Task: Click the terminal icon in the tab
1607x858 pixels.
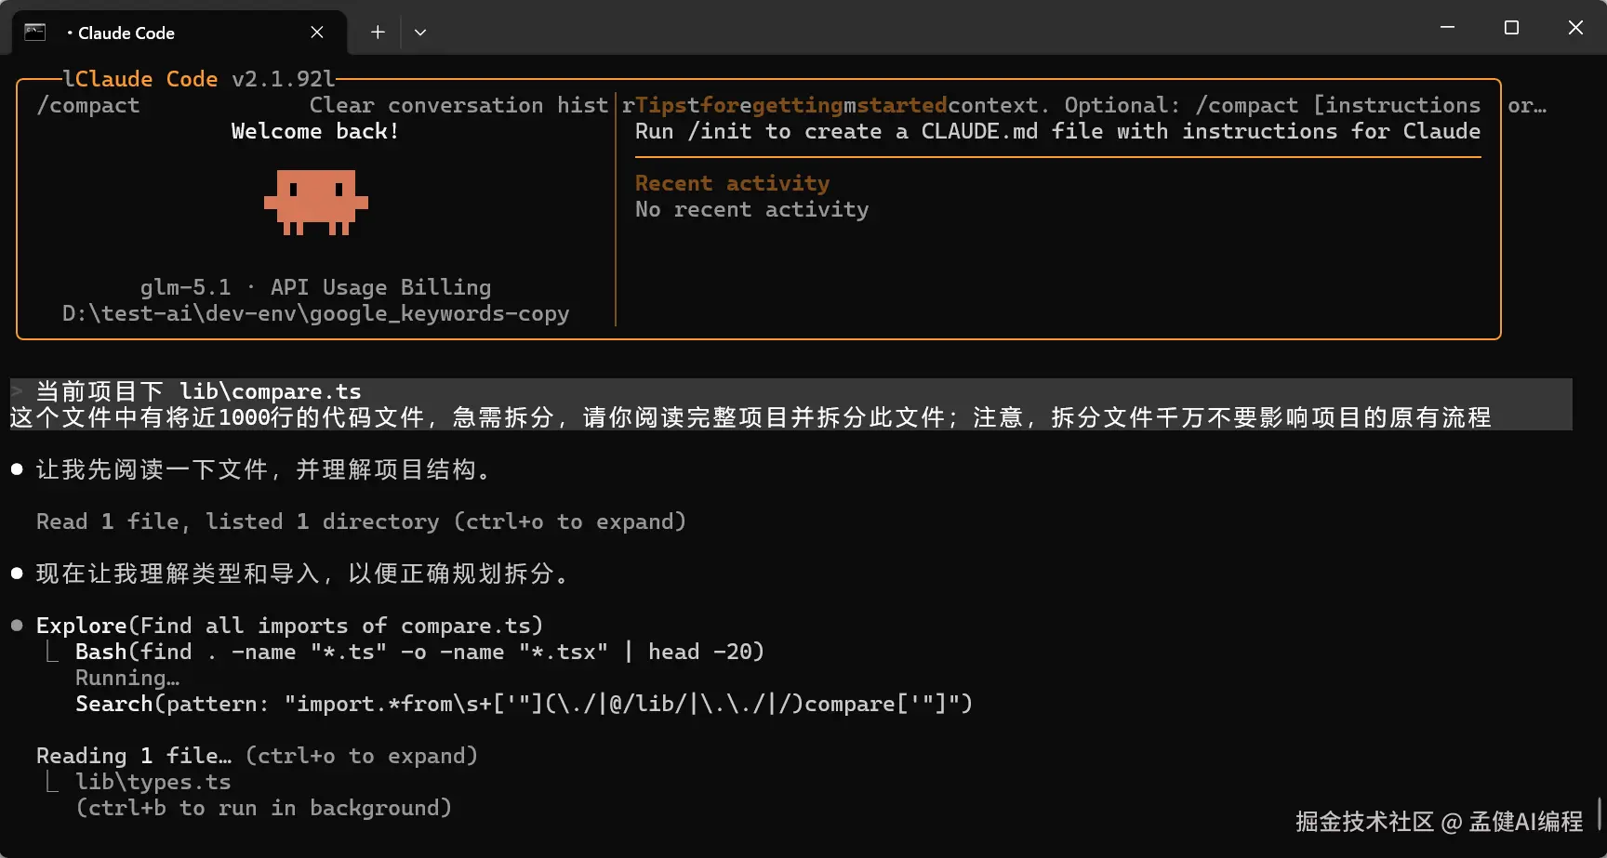Action: point(34,33)
